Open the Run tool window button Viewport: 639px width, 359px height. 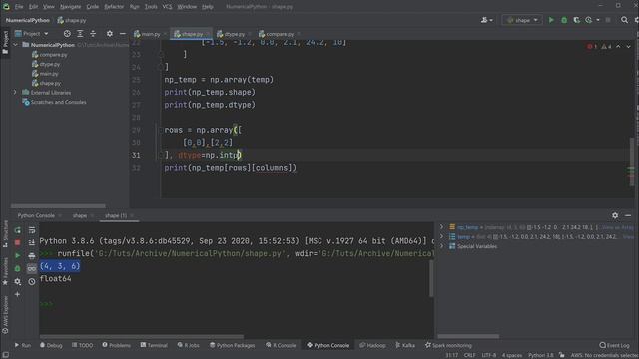point(23,345)
